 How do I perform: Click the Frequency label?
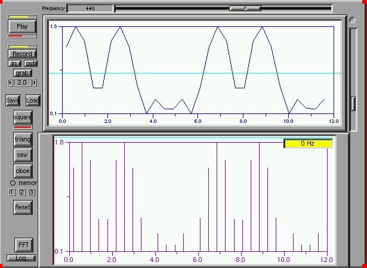pos(53,8)
